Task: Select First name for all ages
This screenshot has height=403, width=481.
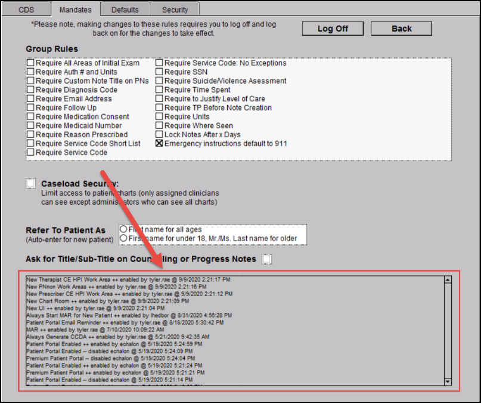Action: 124,230
